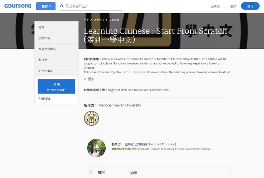Image resolution: width=264 pixels, height=178 pixels.
Task: Select the 評分和審閱 ratings sidebar item
Action: coord(56,71)
